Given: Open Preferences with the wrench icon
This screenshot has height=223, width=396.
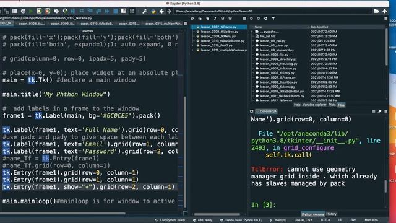Looking at the screenshot, I should [x=145, y=11].
